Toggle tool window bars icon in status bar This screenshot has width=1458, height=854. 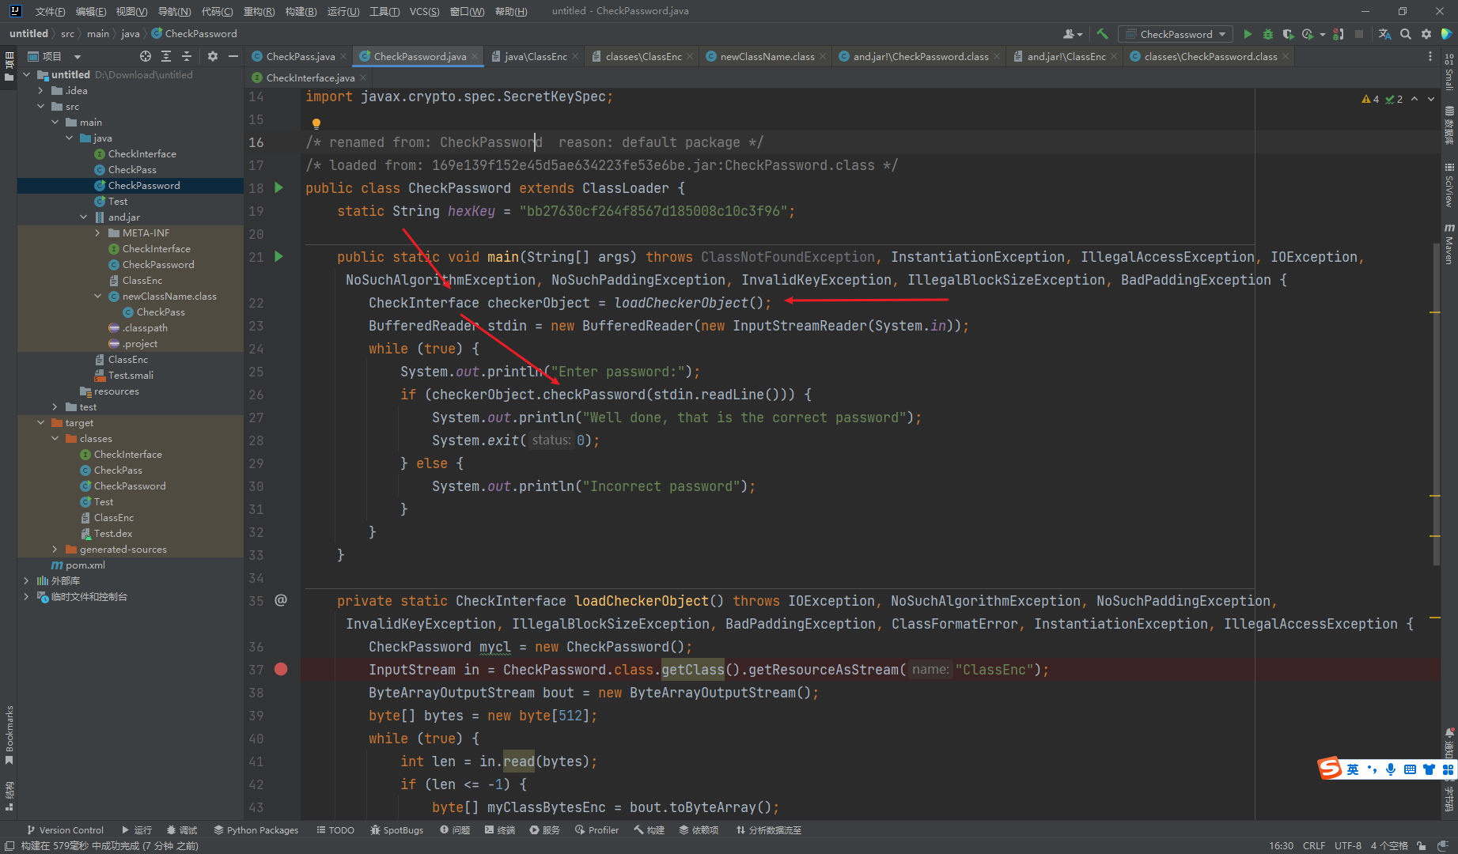pyautogui.click(x=9, y=845)
